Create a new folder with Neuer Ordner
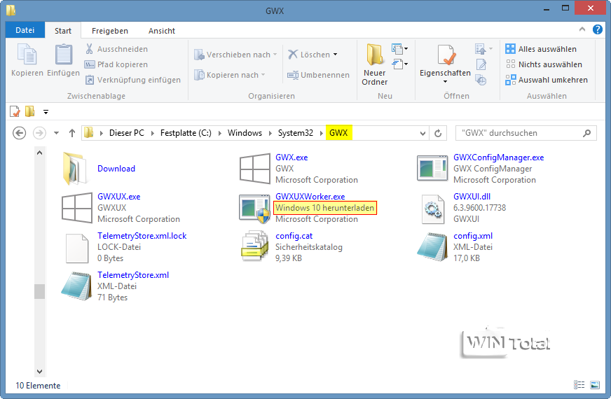611x399 pixels. [374, 64]
